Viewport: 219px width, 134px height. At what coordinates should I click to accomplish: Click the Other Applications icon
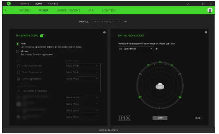point(18,79)
